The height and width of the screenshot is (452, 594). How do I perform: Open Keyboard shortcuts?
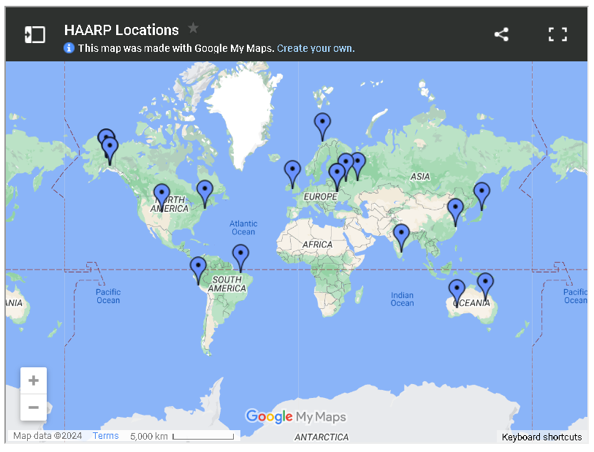(x=541, y=437)
